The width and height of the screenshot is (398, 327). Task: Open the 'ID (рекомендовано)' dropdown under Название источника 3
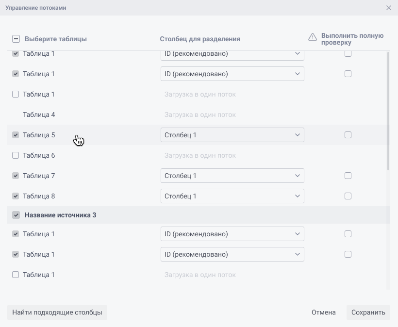[232, 234]
